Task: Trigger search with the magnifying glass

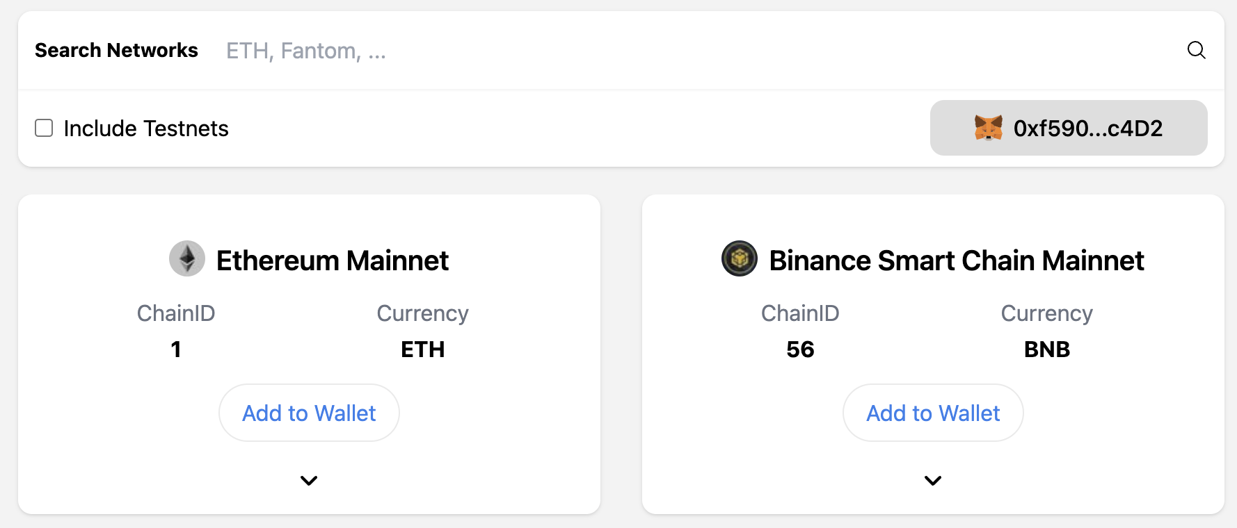Action: click(x=1196, y=50)
